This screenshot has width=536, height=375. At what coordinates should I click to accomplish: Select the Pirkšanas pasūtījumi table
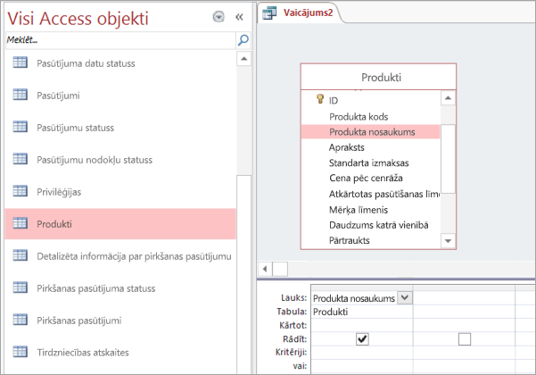click(79, 321)
